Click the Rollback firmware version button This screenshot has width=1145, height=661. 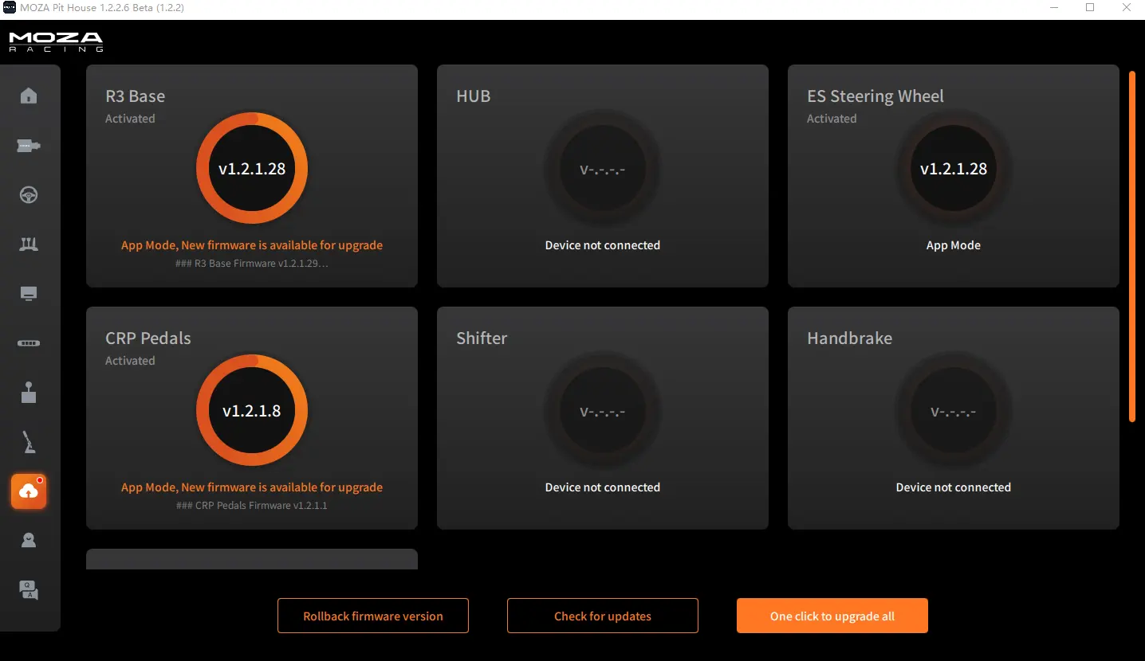pyautogui.click(x=373, y=616)
